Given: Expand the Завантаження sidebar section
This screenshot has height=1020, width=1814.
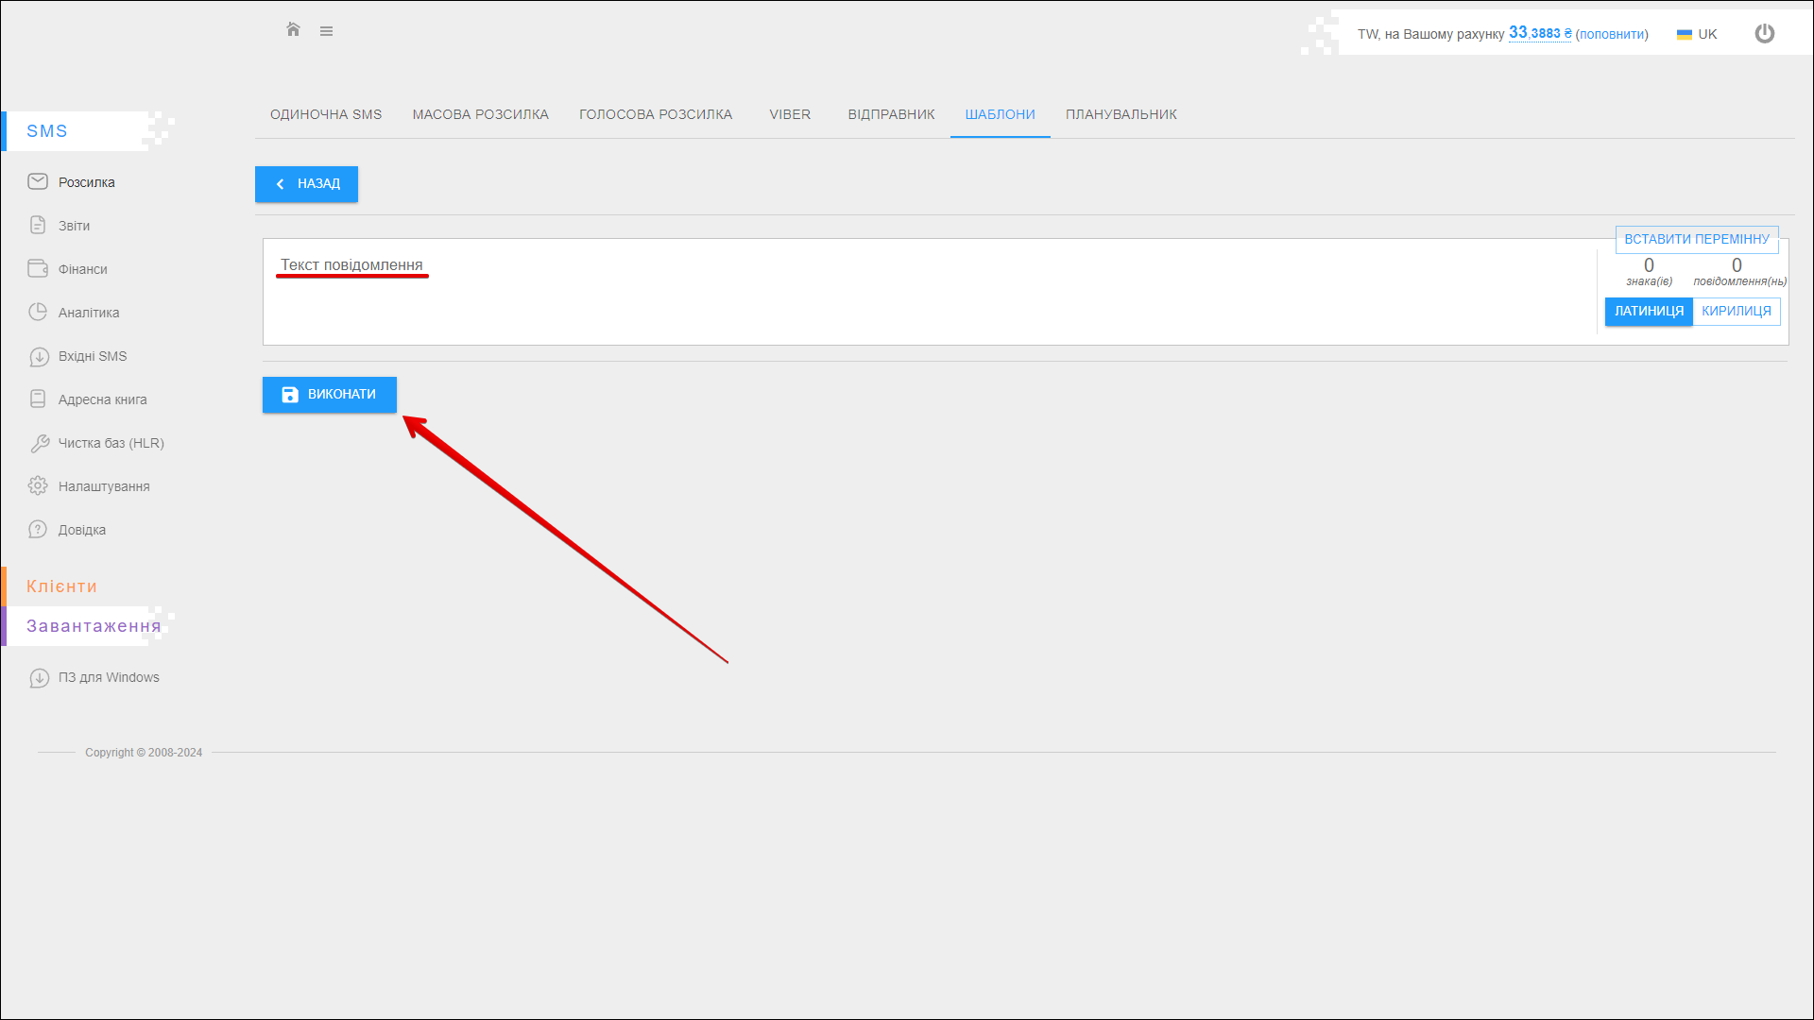Looking at the screenshot, I should pyautogui.click(x=93, y=626).
